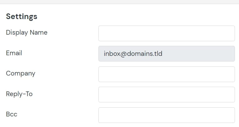The width and height of the screenshot is (239, 127).
Task: Select the Reply-To input field
Action: coord(167,95)
